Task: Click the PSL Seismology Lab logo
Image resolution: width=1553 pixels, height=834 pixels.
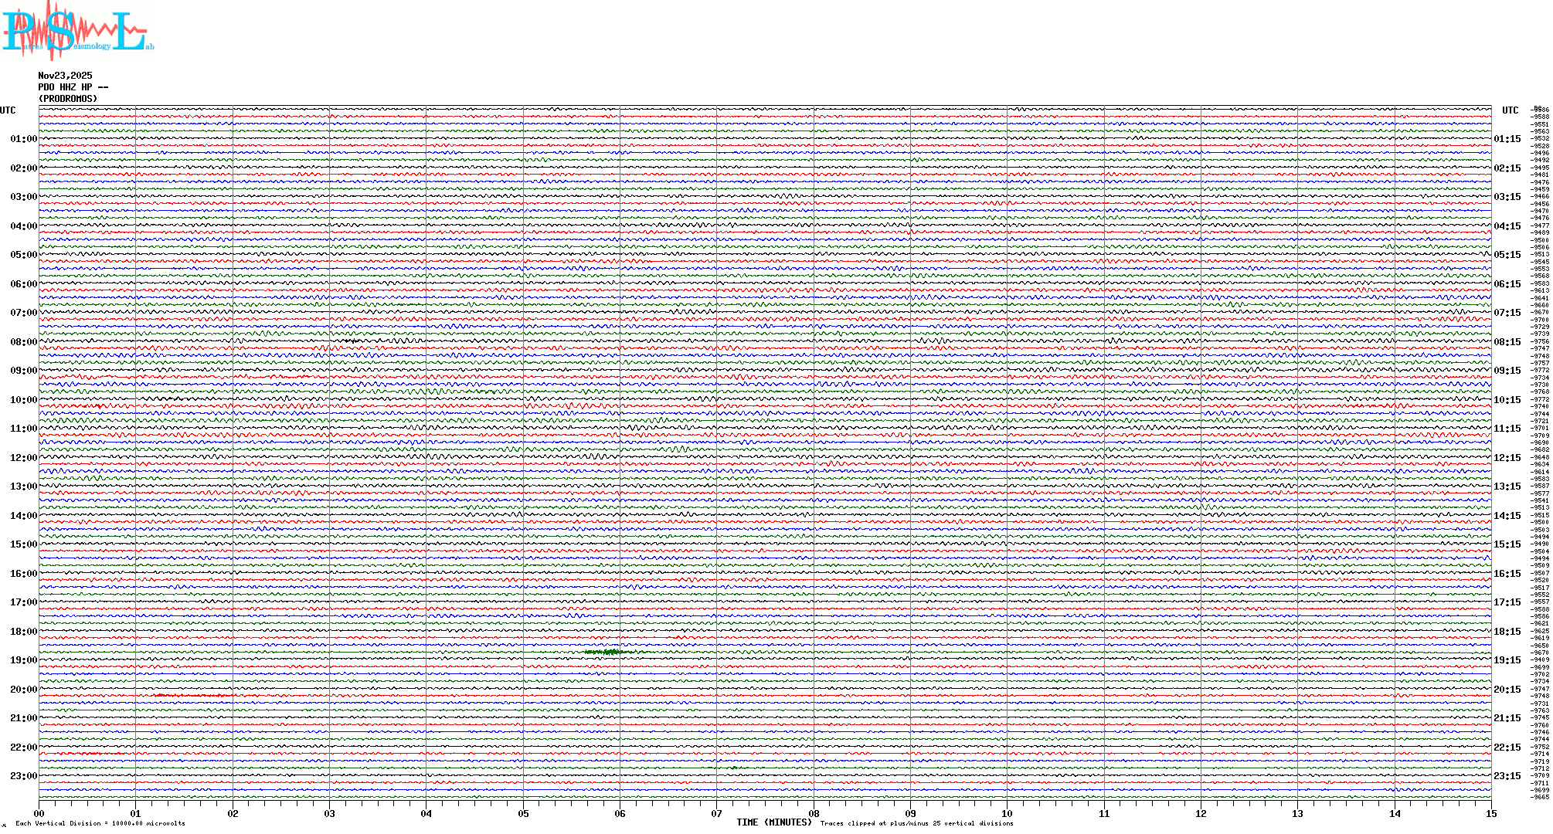Action: point(77,31)
